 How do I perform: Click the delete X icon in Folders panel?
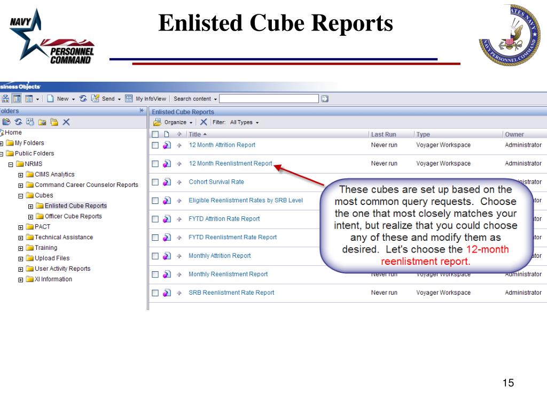(x=66, y=122)
